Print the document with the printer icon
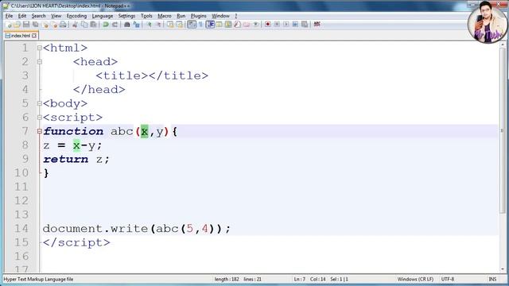 63,25
